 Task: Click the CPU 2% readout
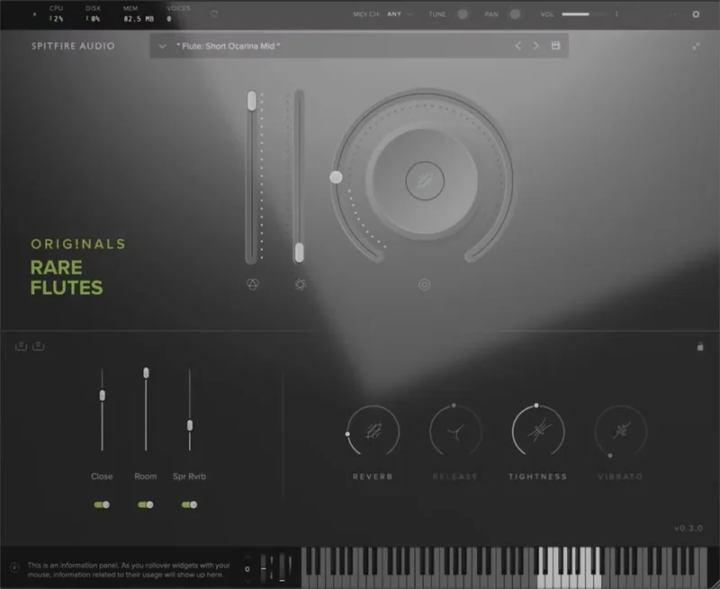[56, 14]
